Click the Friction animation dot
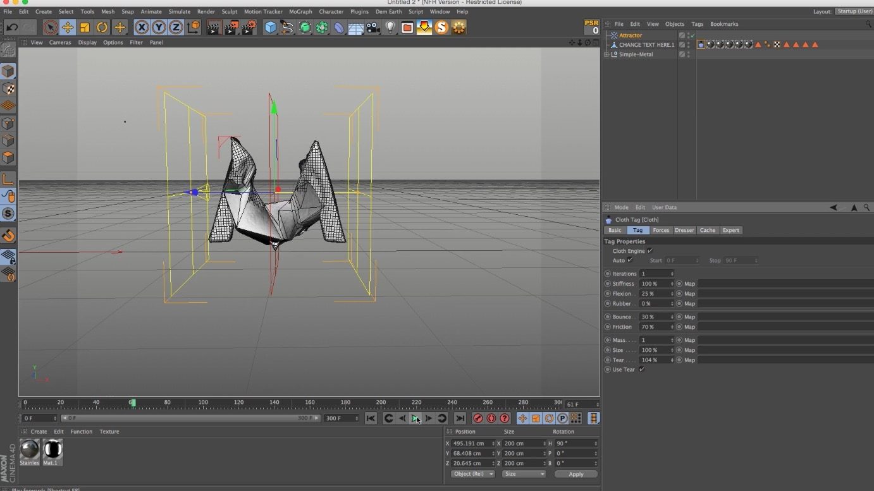Image resolution: width=874 pixels, height=491 pixels. [x=608, y=327]
